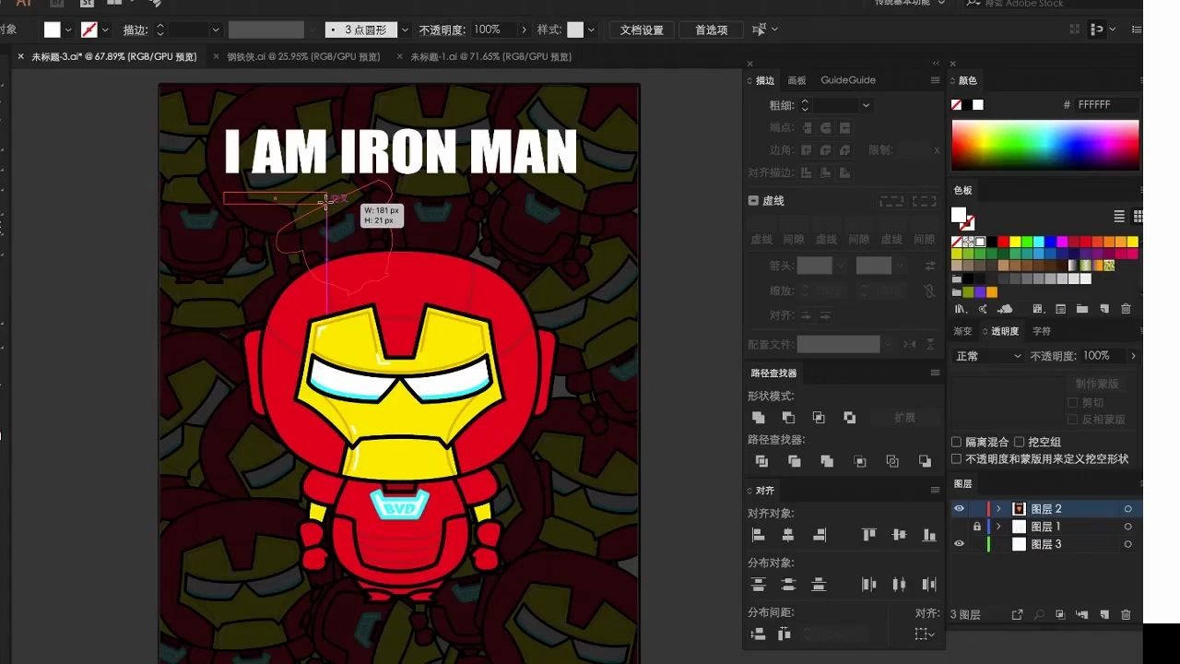Toggle visibility of 图层 3
Viewport: 1180px width, 664px height.
(x=959, y=544)
